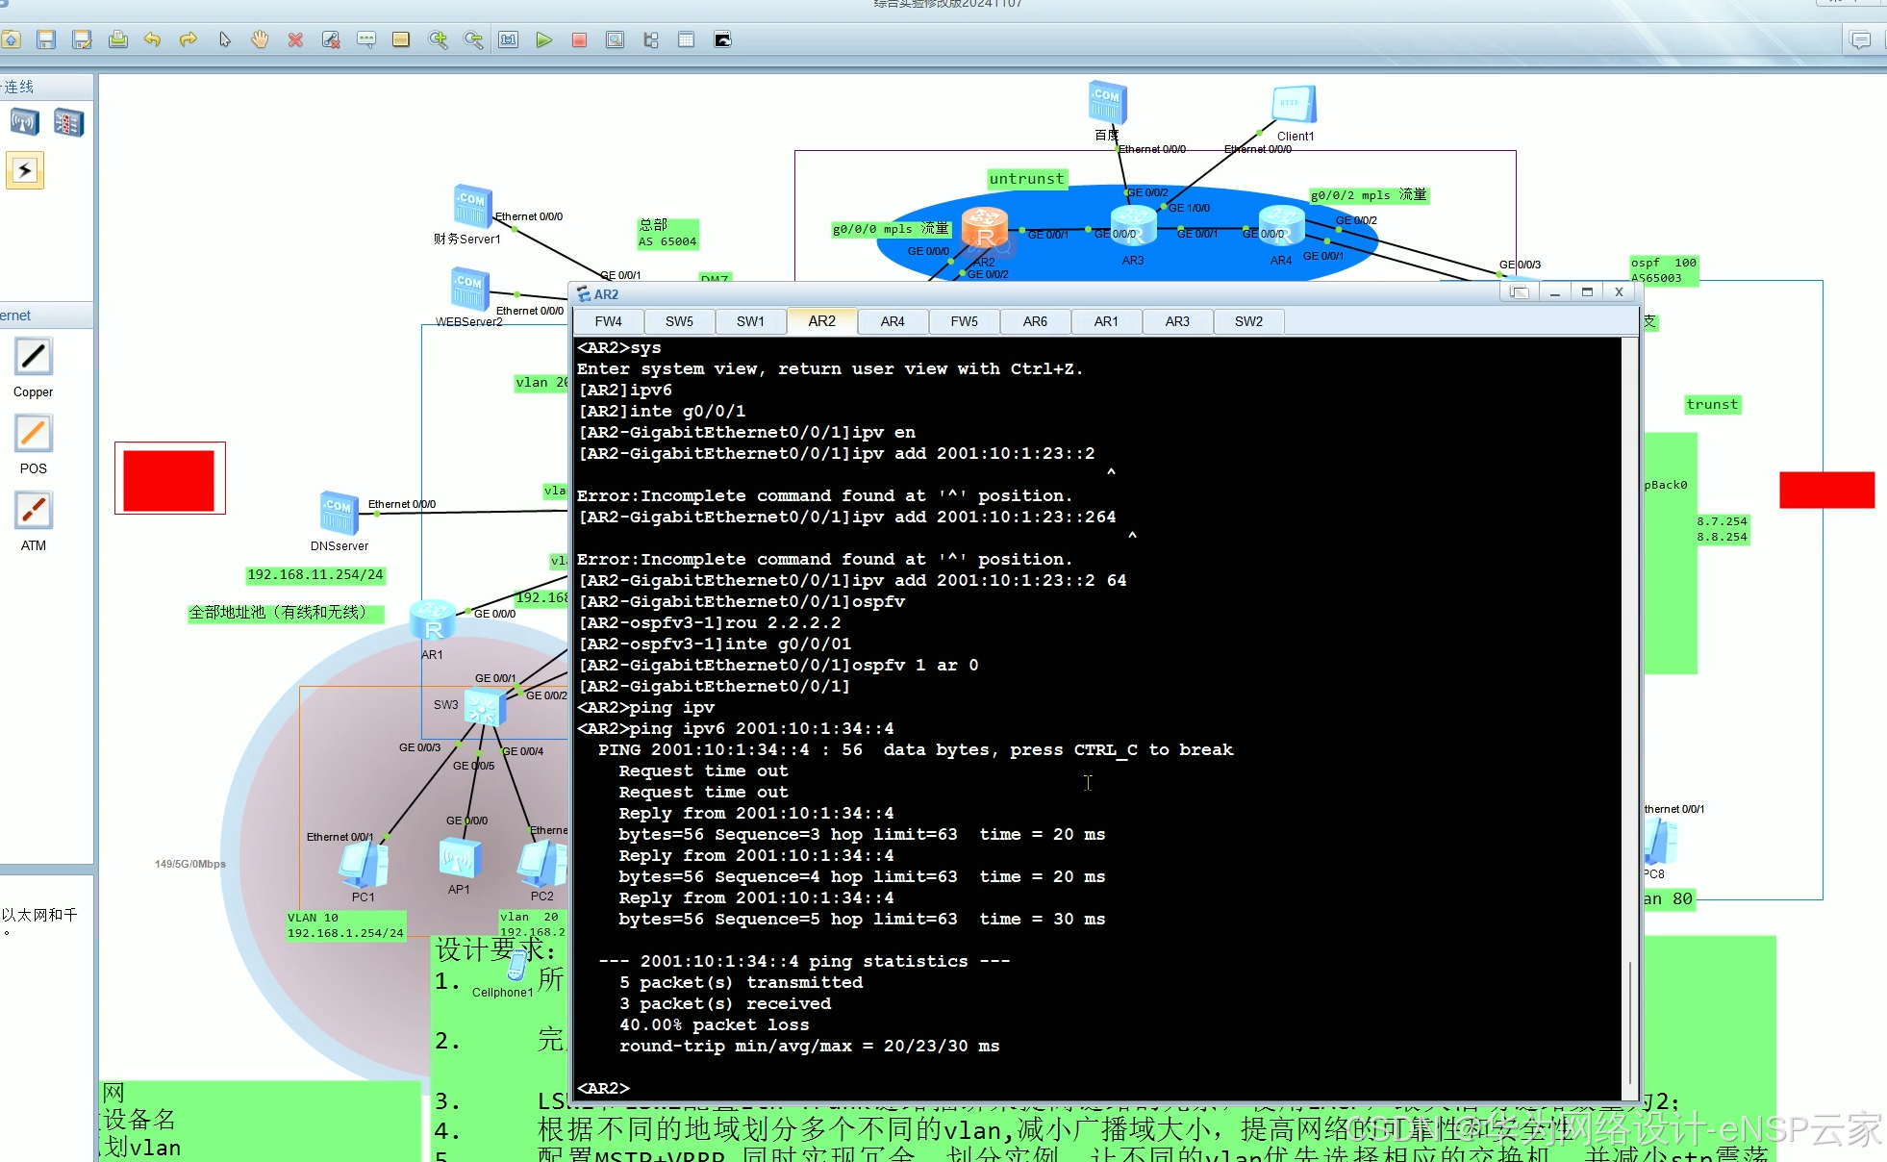Select the hand drag tool
Viewport: 1887px width, 1162px height.
click(260, 39)
